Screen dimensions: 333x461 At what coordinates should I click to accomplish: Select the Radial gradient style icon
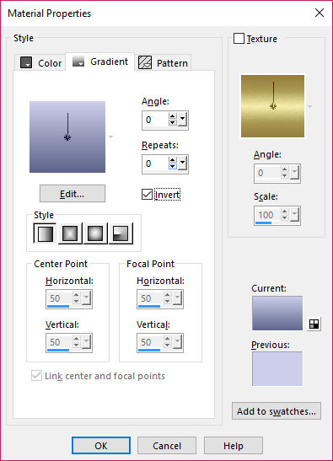tap(121, 233)
